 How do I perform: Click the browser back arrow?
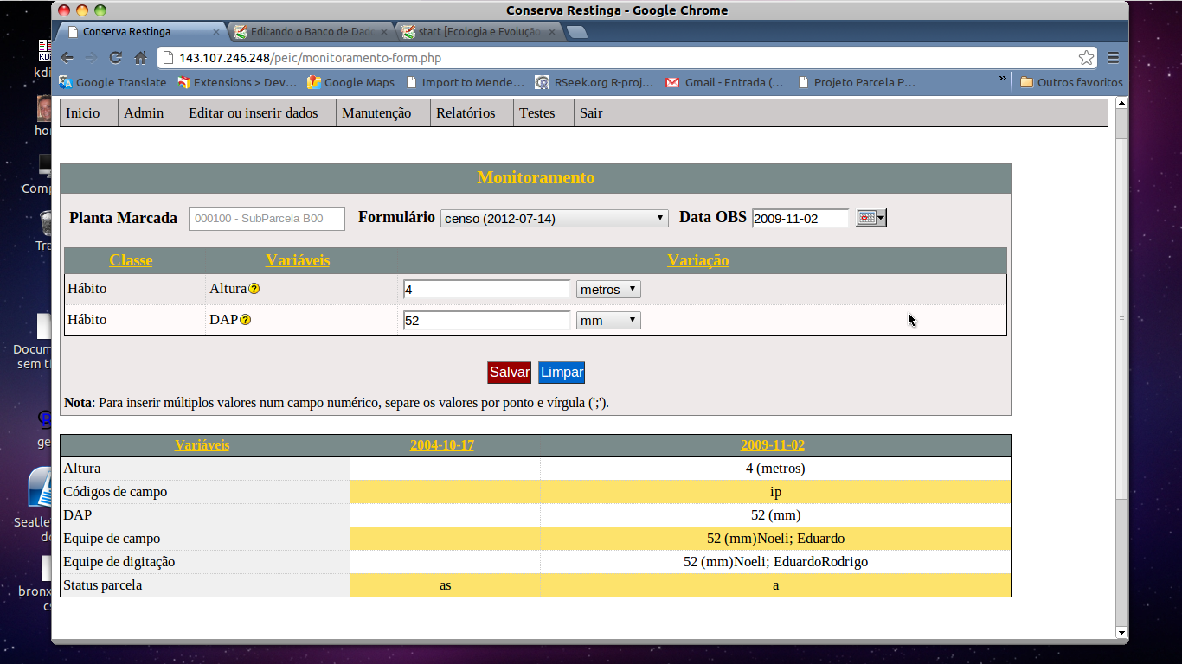67,58
